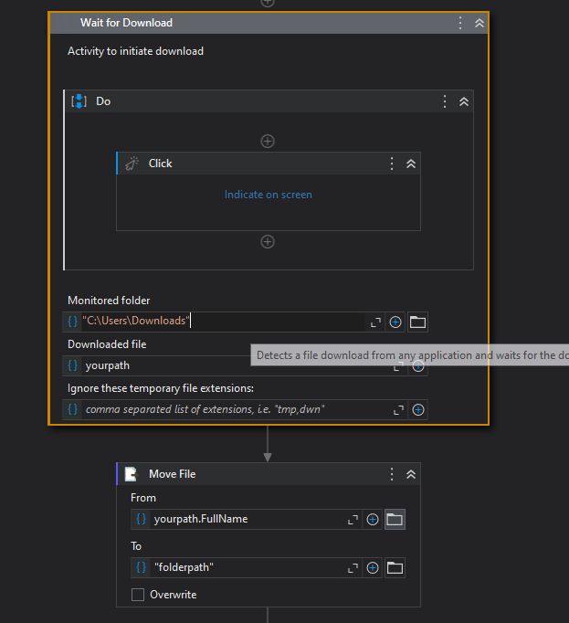
Task: Open the Move File options menu
Action: coord(392,474)
